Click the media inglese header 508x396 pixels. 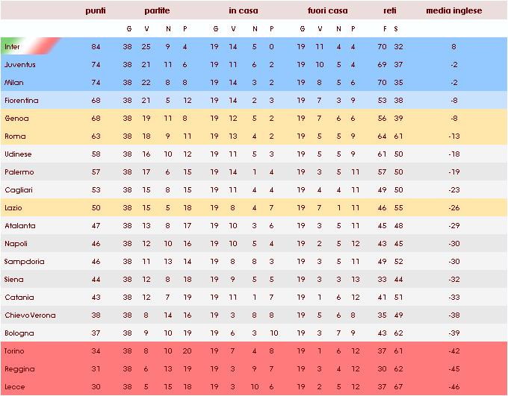pyautogui.click(x=454, y=10)
